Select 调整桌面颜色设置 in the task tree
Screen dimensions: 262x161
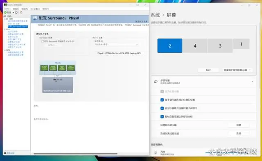(x=16, y=34)
